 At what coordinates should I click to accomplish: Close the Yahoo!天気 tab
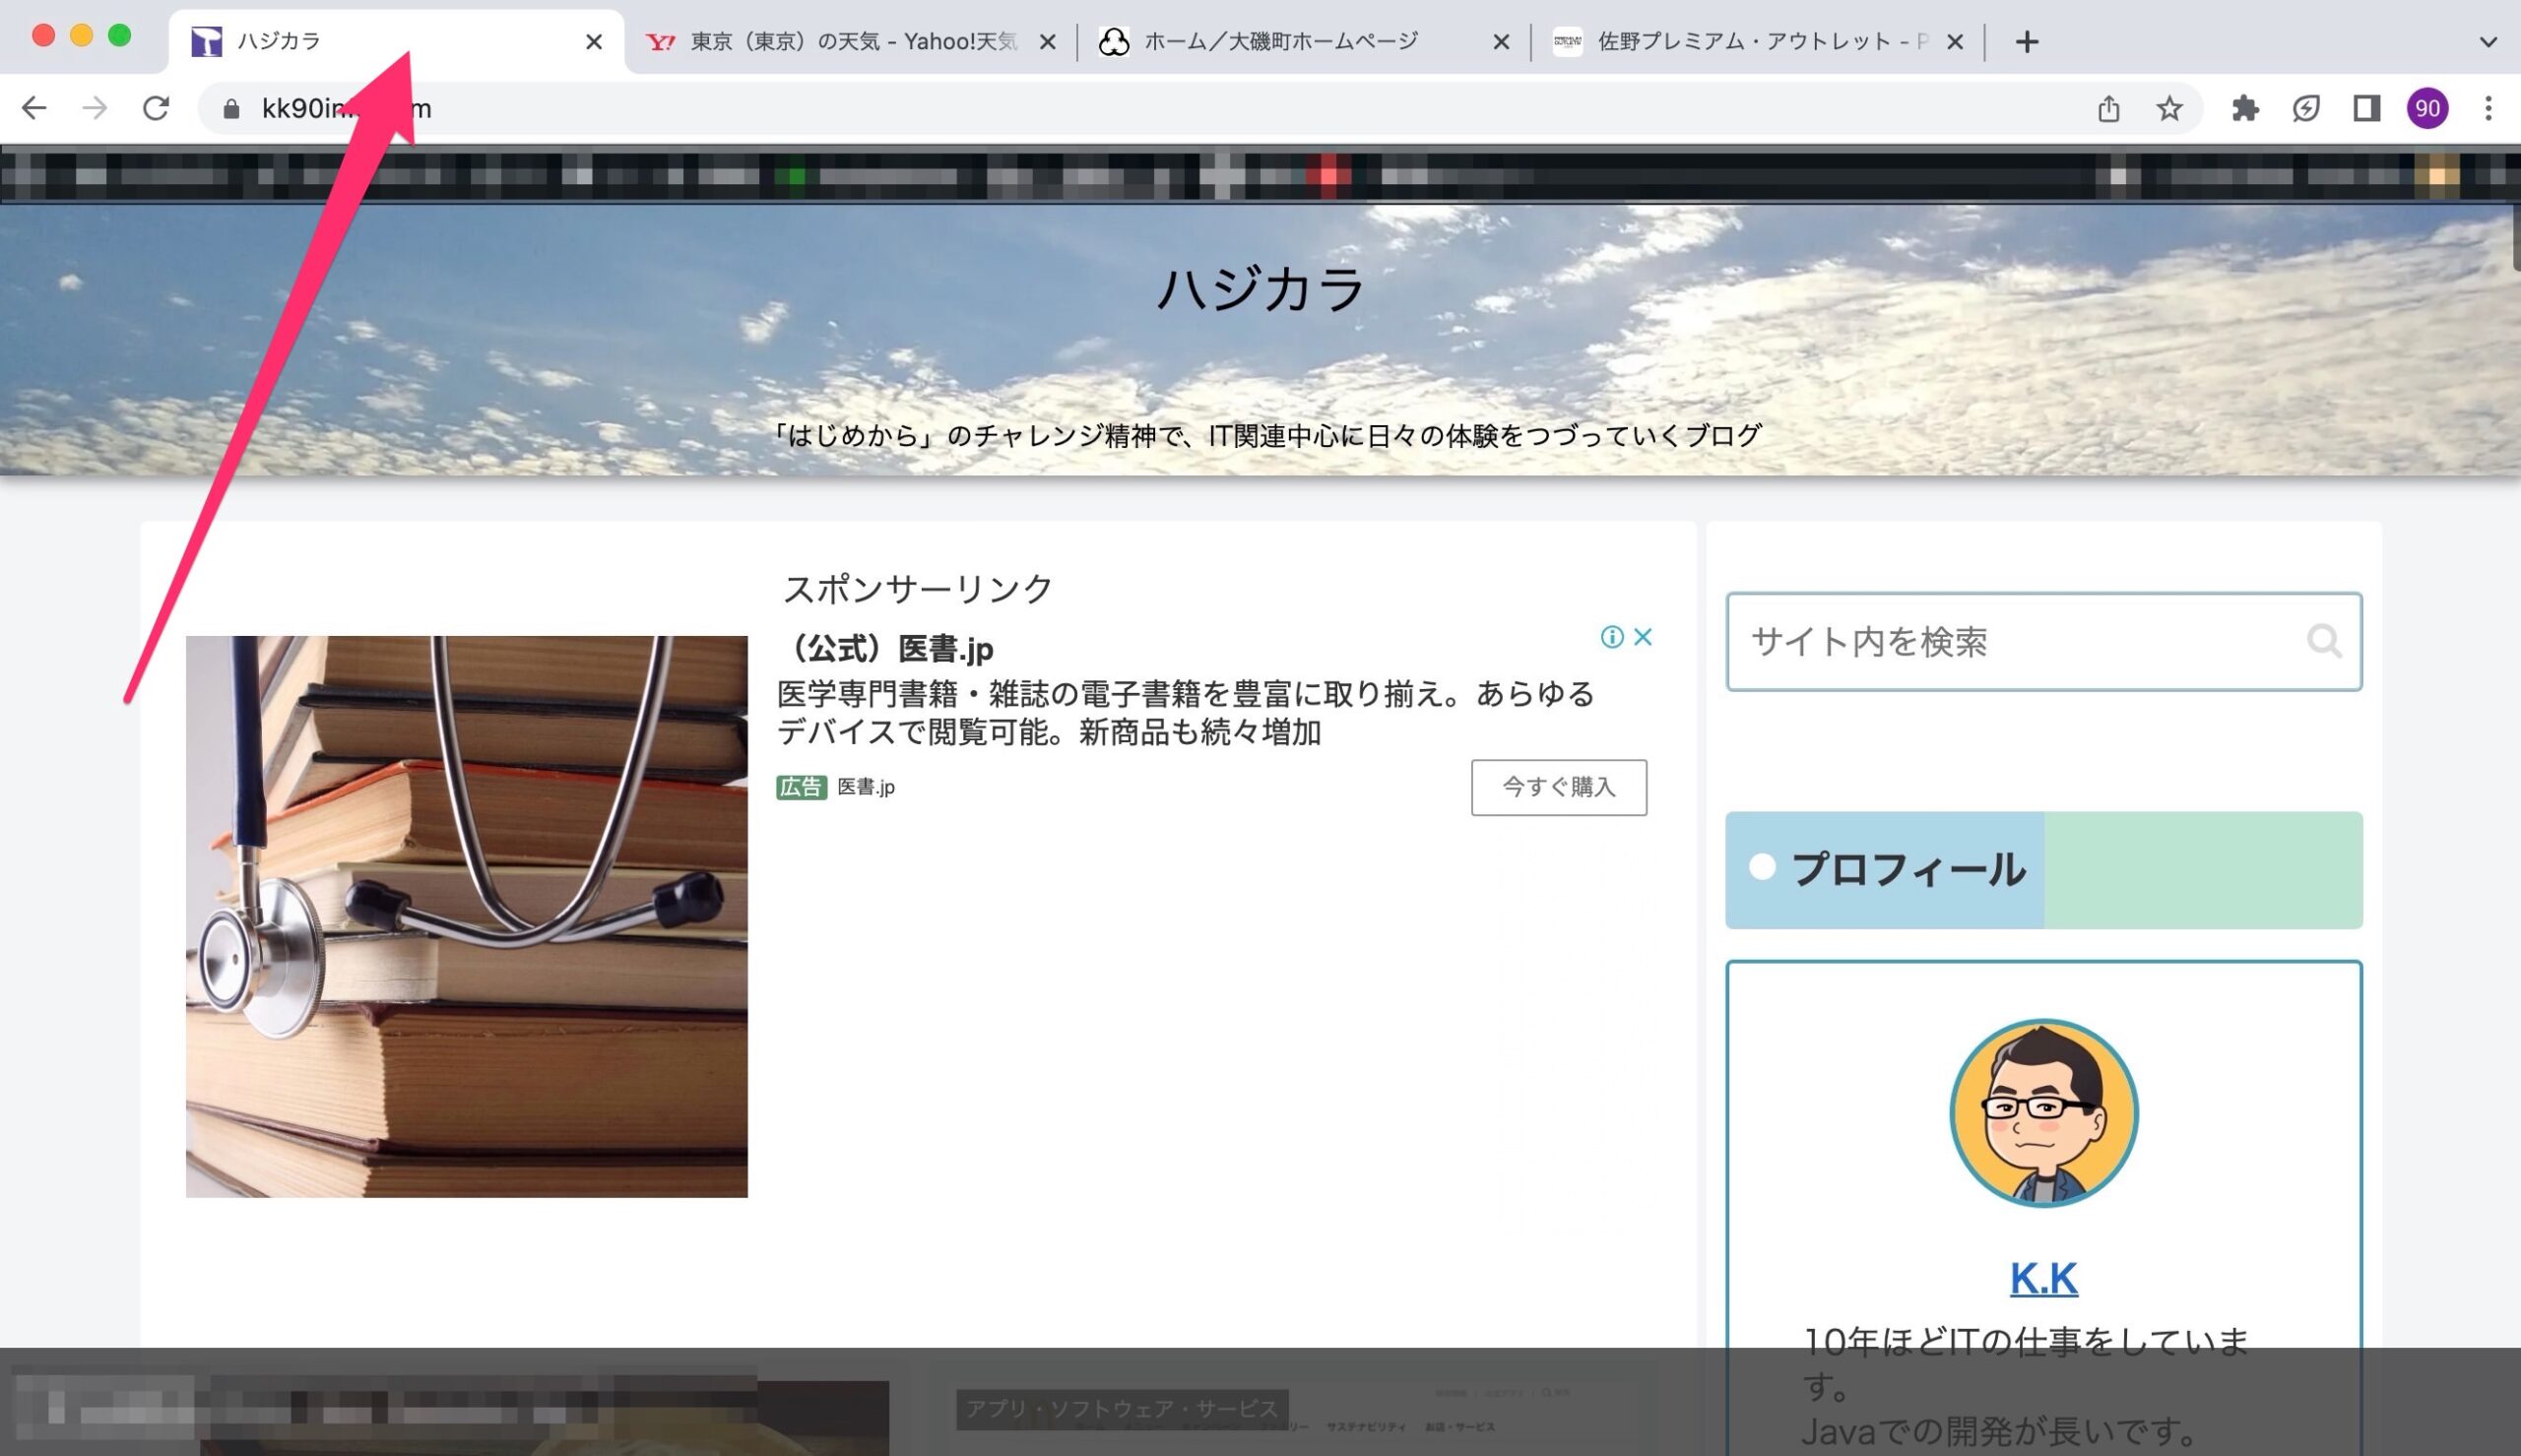pyautogui.click(x=1048, y=42)
